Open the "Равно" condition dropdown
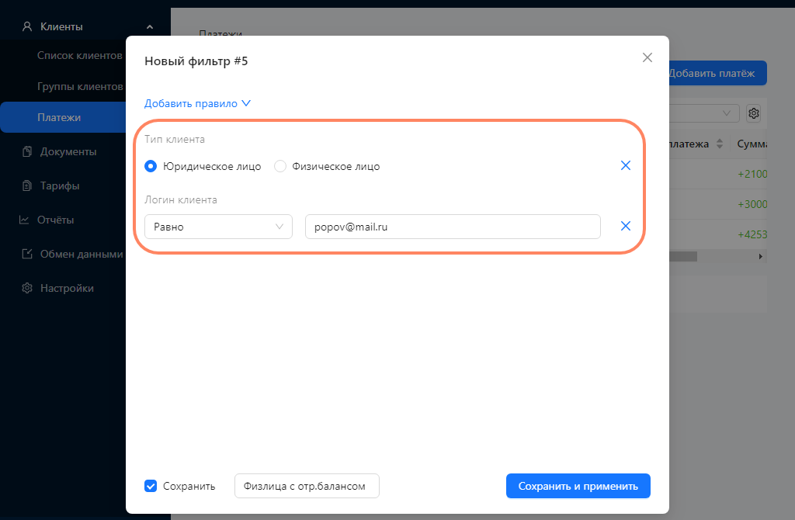The image size is (795, 520). [x=218, y=227]
